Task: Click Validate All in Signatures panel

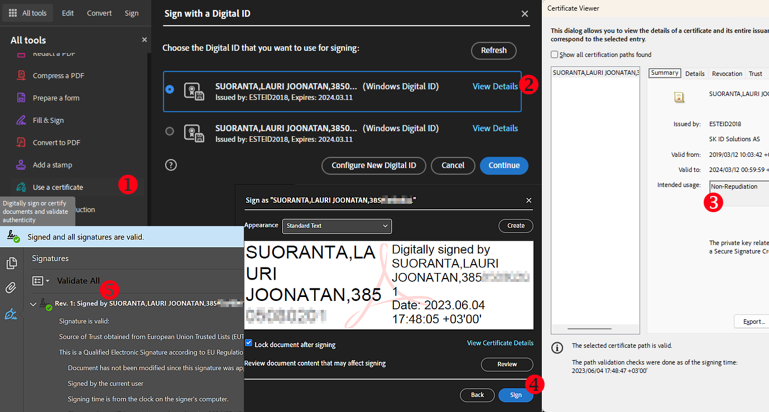Action: click(x=79, y=281)
